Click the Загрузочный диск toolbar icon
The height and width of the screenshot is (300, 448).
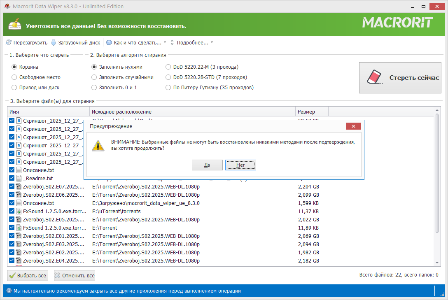53,42
